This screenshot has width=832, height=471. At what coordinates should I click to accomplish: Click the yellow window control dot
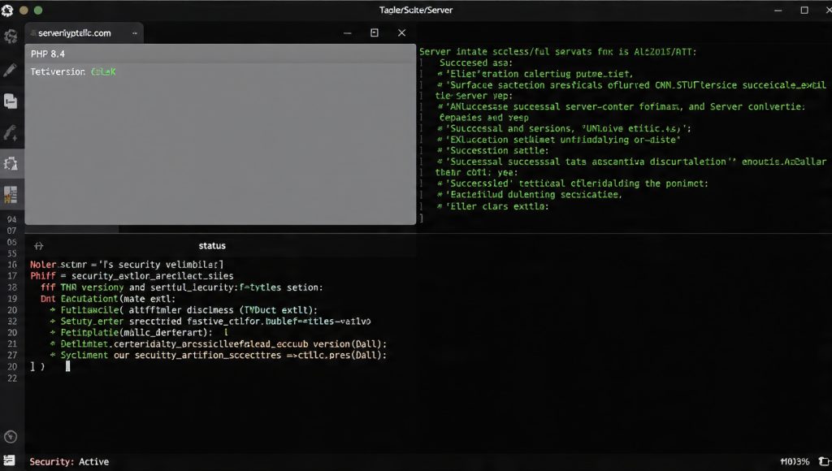[x=24, y=10]
